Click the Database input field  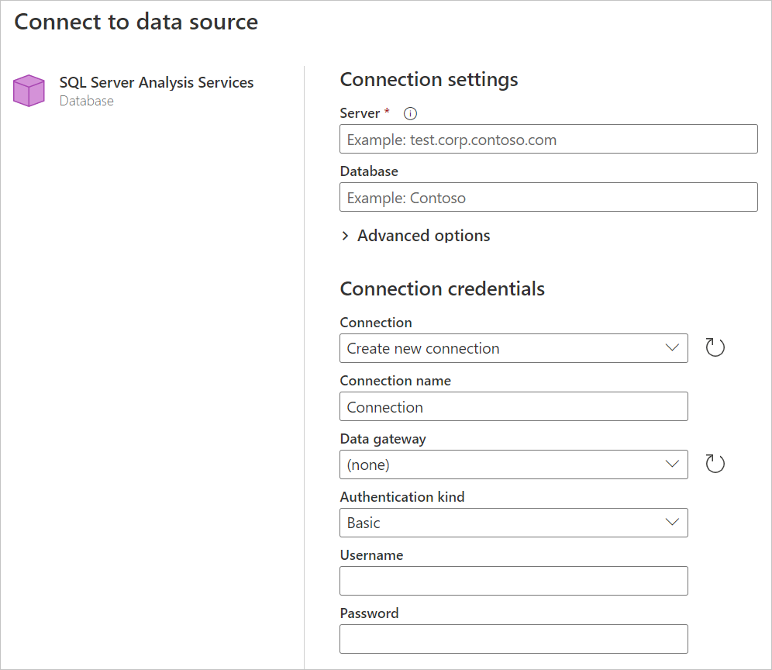(x=548, y=197)
